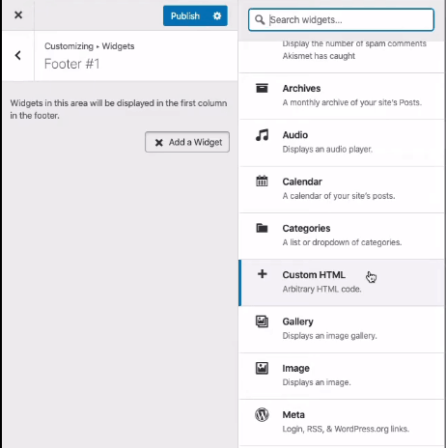Image resolution: width=446 pixels, height=448 pixels.
Task: Click the Image widget icon
Action: (262, 368)
